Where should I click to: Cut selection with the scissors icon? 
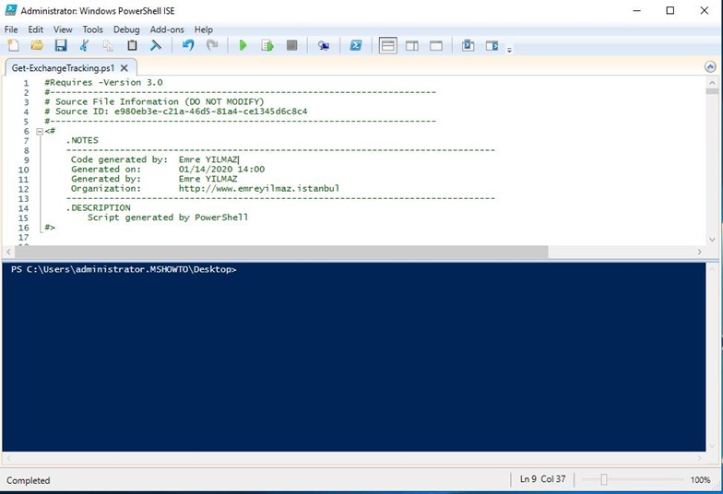coord(84,46)
